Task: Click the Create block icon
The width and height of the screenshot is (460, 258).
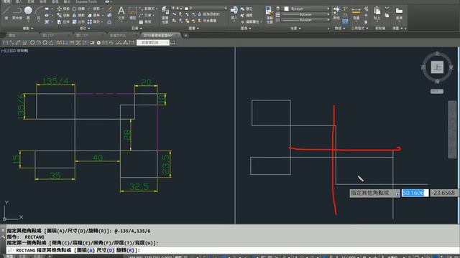Action: (242, 9)
